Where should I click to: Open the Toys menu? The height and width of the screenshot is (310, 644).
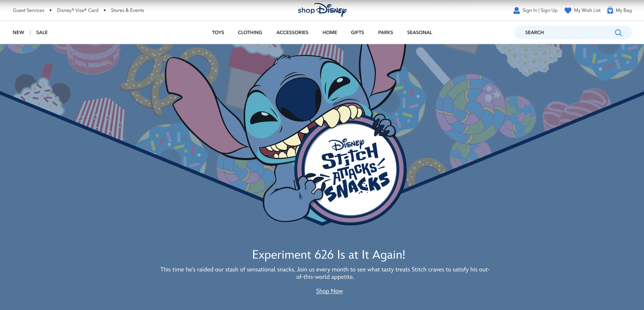[x=218, y=33]
